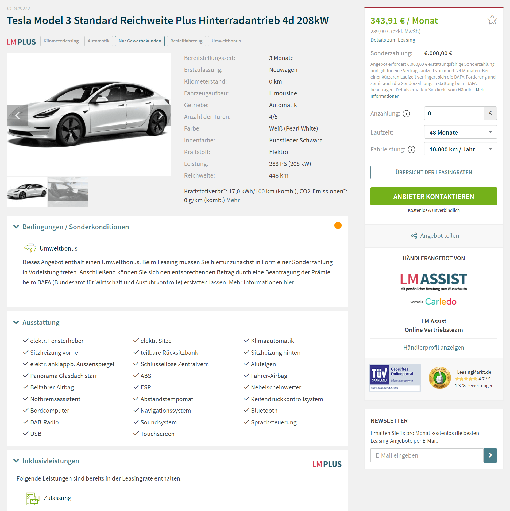Collapse Bedingungen / Sonderkonditionen section
This screenshot has width=510, height=511.
click(x=16, y=227)
